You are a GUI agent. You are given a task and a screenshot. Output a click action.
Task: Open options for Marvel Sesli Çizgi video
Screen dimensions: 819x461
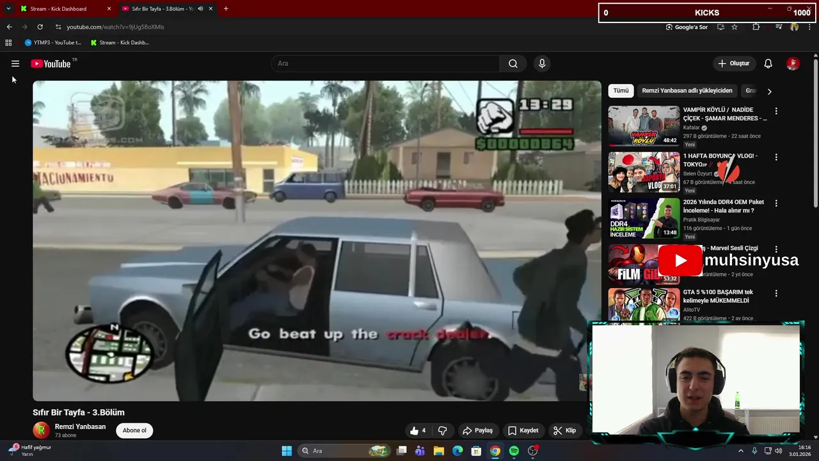776,249
